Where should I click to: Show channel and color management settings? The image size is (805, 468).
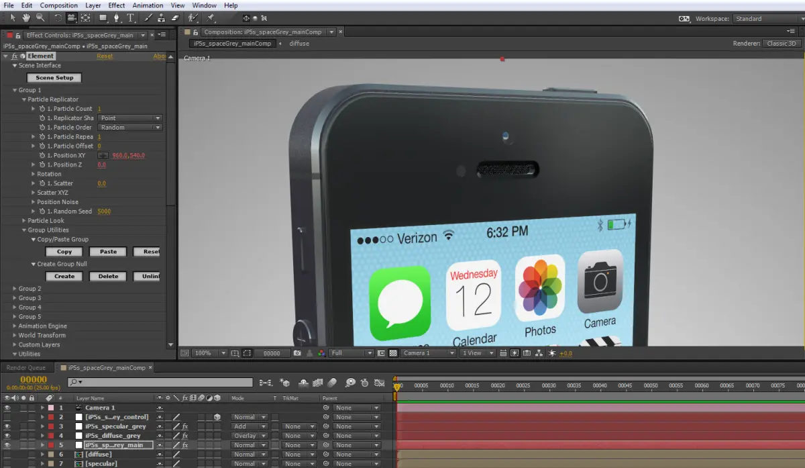(x=321, y=353)
